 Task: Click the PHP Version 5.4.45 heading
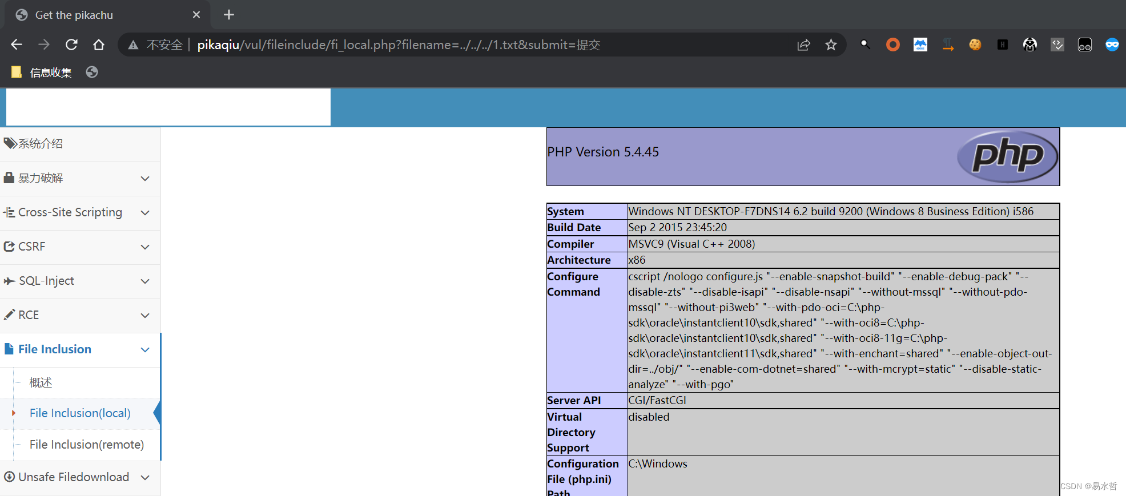(x=603, y=152)
